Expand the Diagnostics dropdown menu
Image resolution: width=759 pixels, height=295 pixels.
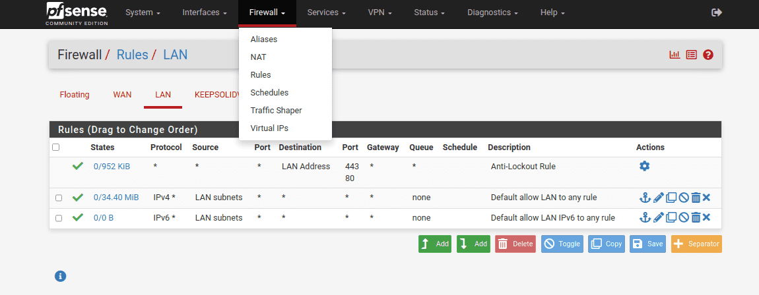(492, 13)
